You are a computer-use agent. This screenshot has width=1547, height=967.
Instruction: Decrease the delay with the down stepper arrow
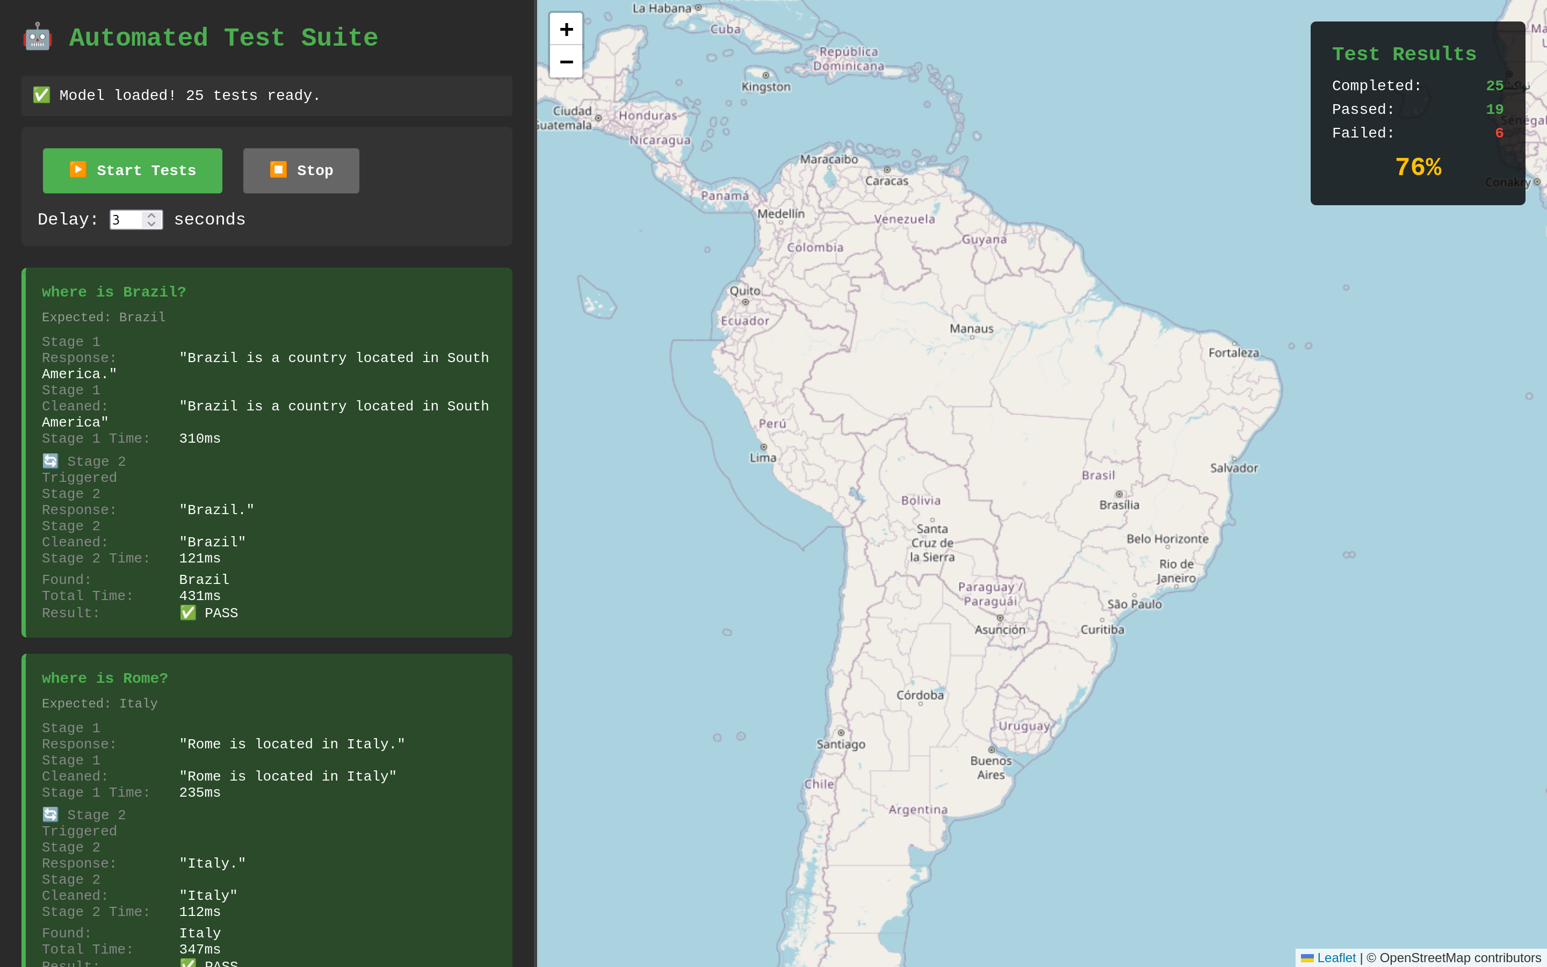pyautogui.click(x=151, y=224)
